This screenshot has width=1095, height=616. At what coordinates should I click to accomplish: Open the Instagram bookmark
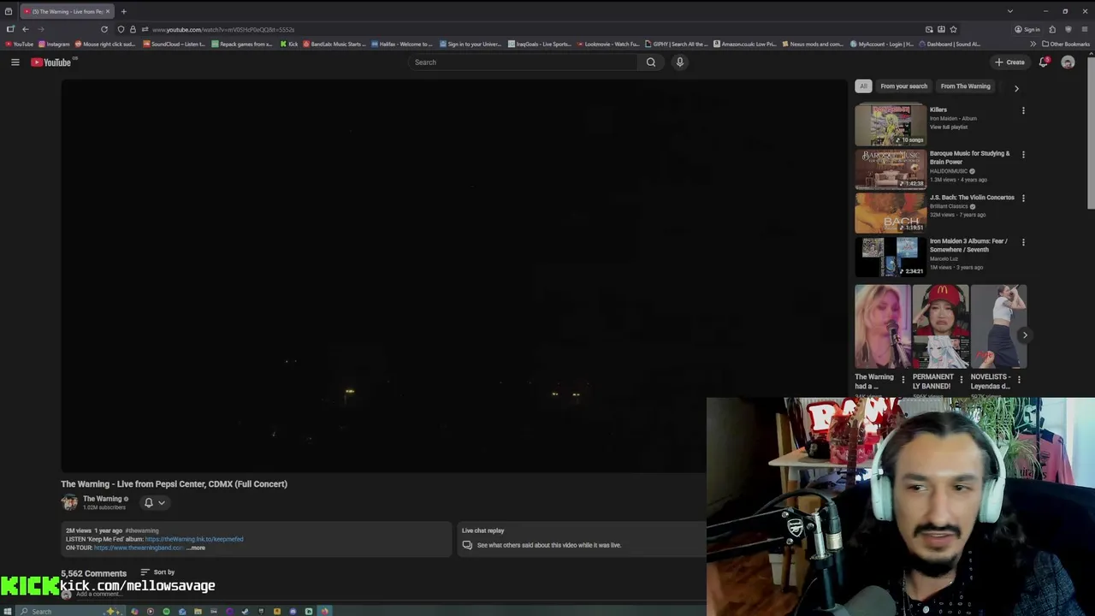click(x=54, y=44)
